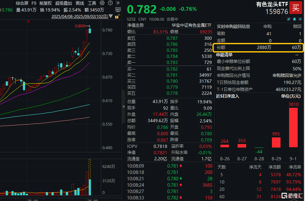Click the 10:08:09 trade tick row

[x=170, y=166]
